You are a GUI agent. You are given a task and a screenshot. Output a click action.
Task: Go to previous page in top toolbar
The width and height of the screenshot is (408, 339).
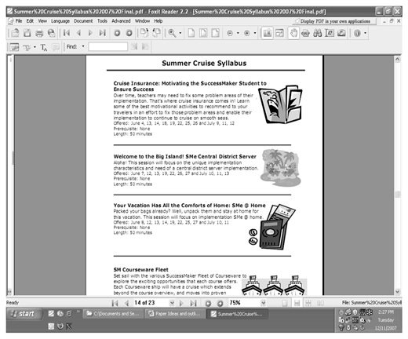click(x=78, y=33)
